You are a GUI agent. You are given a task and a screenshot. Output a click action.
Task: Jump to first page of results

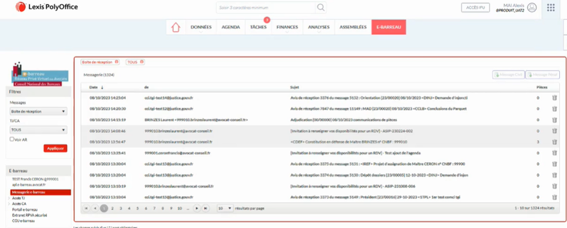(x=86, y=208)
